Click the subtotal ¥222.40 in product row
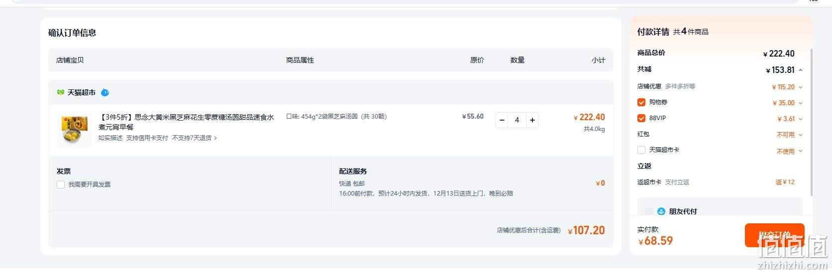 pos(589,117)
